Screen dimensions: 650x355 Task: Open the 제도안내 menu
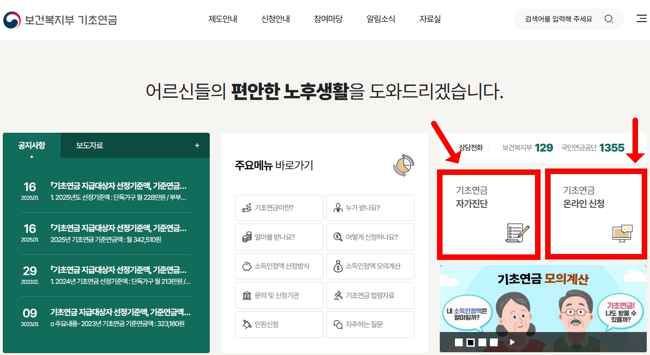click(x=223, y=19)
